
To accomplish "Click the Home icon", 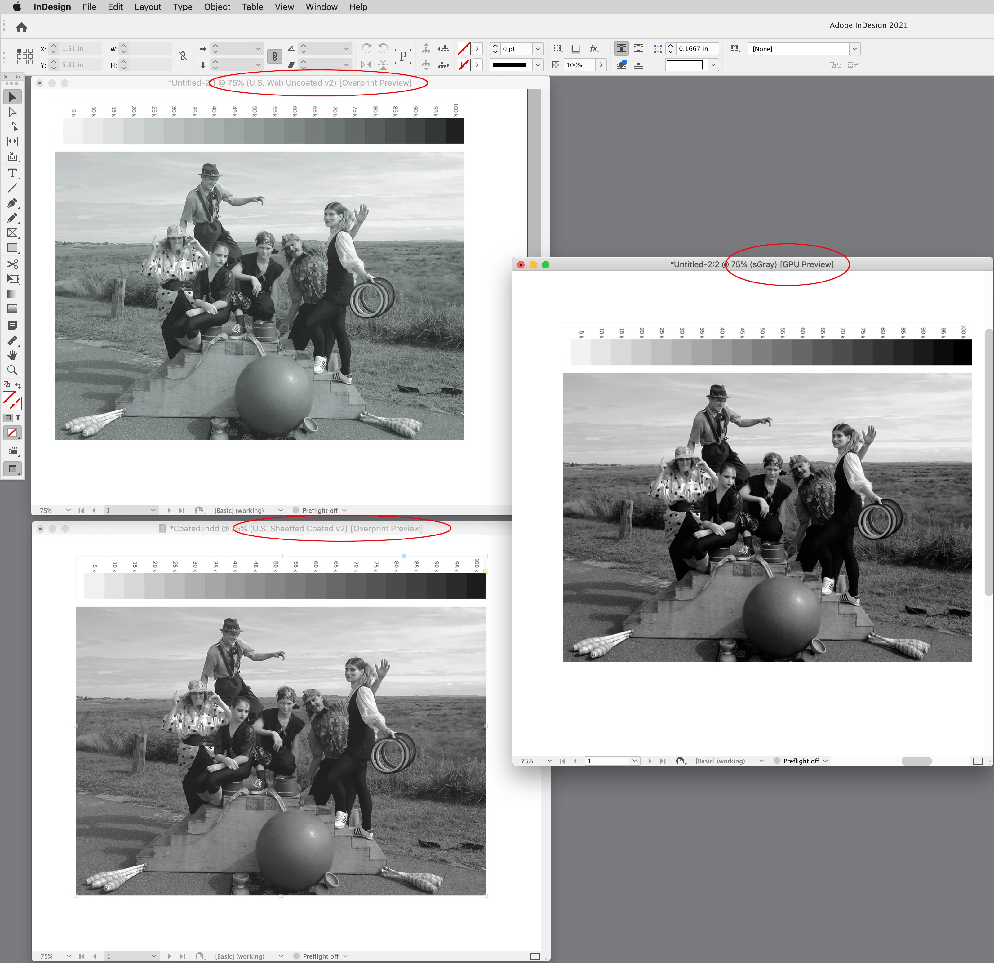I will [x=21, y=27].
